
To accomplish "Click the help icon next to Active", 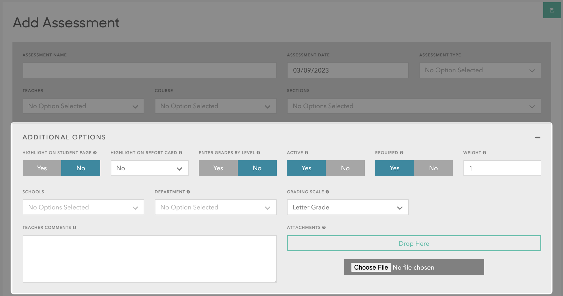I will pyautogui.click(x=306, y=153).
